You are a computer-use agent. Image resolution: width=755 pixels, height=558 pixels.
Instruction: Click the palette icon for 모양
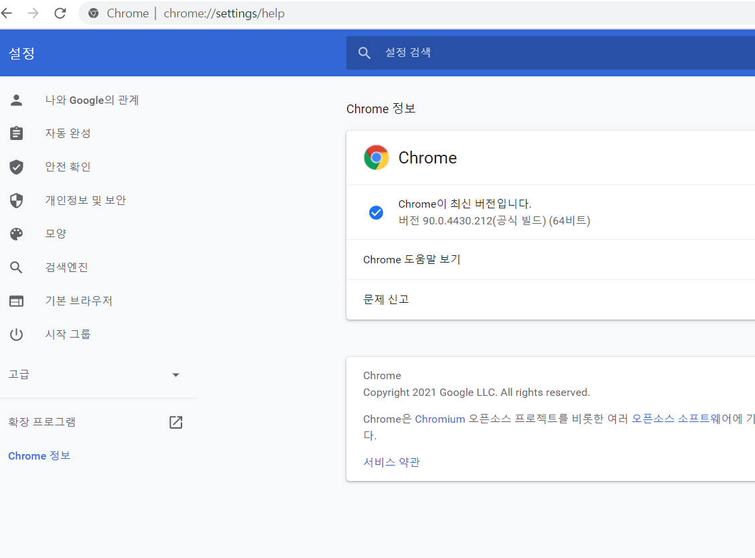16,234
